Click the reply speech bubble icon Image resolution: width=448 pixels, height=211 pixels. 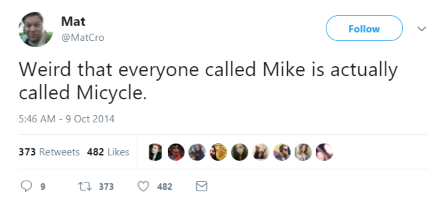26,186
